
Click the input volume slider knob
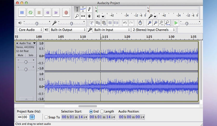pos(72,24)
